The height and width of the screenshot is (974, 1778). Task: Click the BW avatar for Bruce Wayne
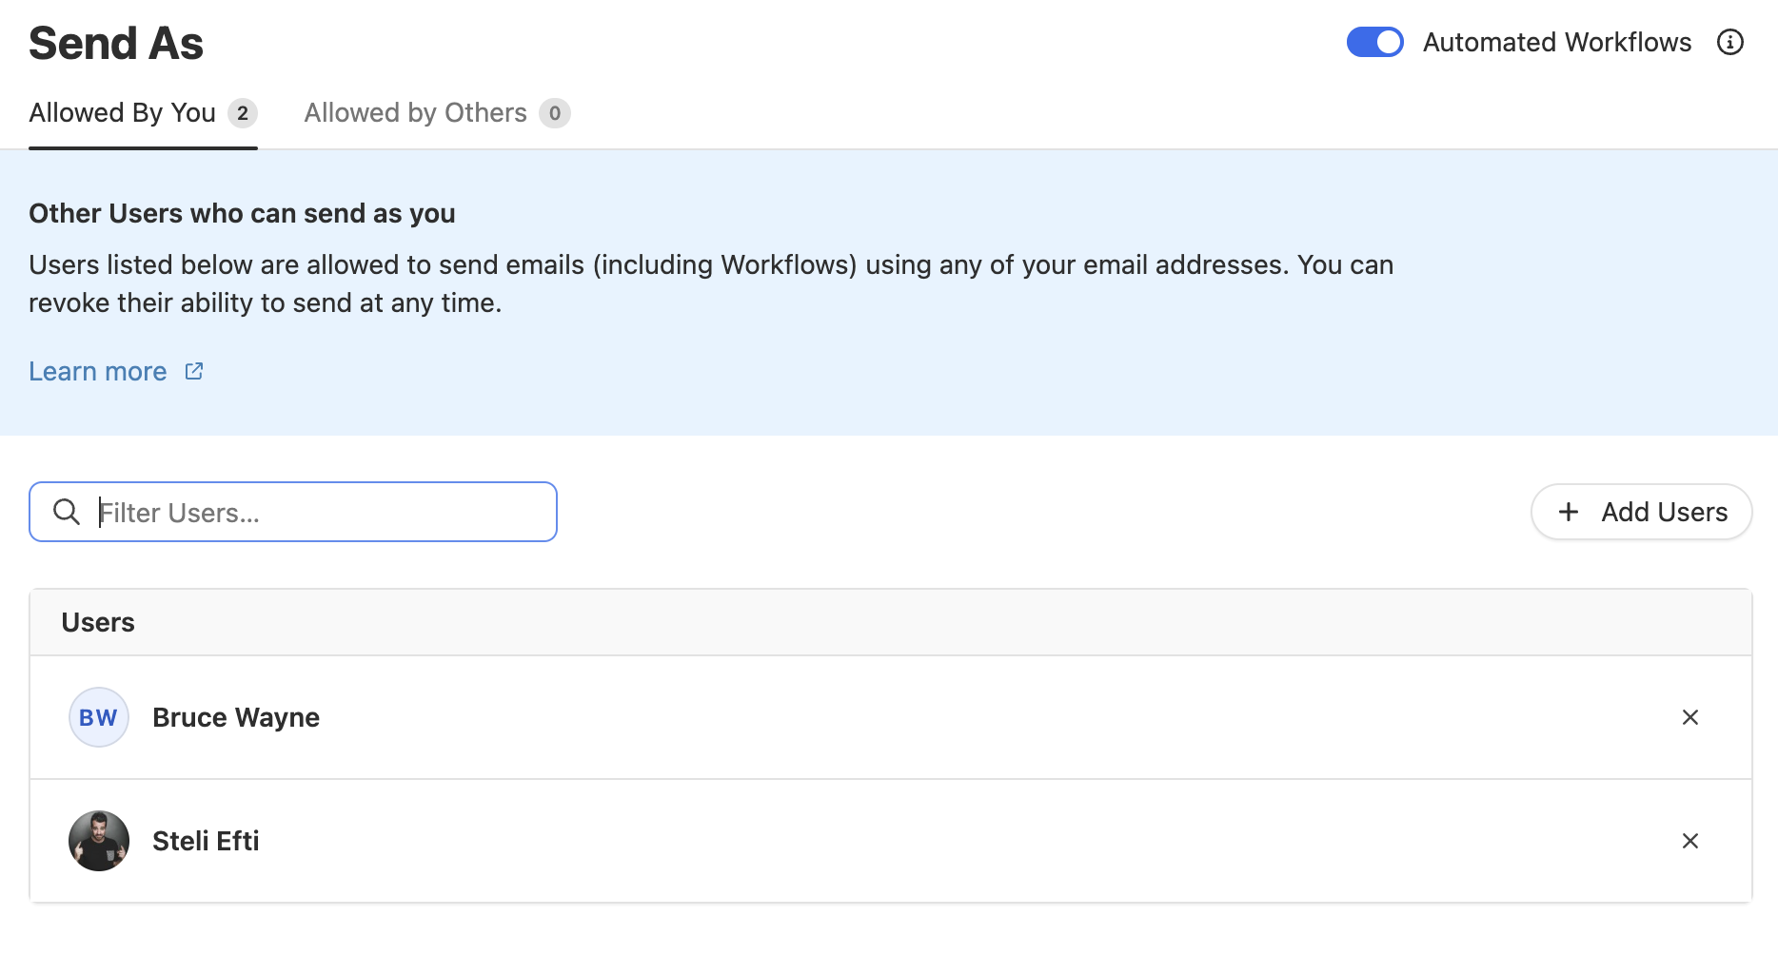click(x=99, y=717)
